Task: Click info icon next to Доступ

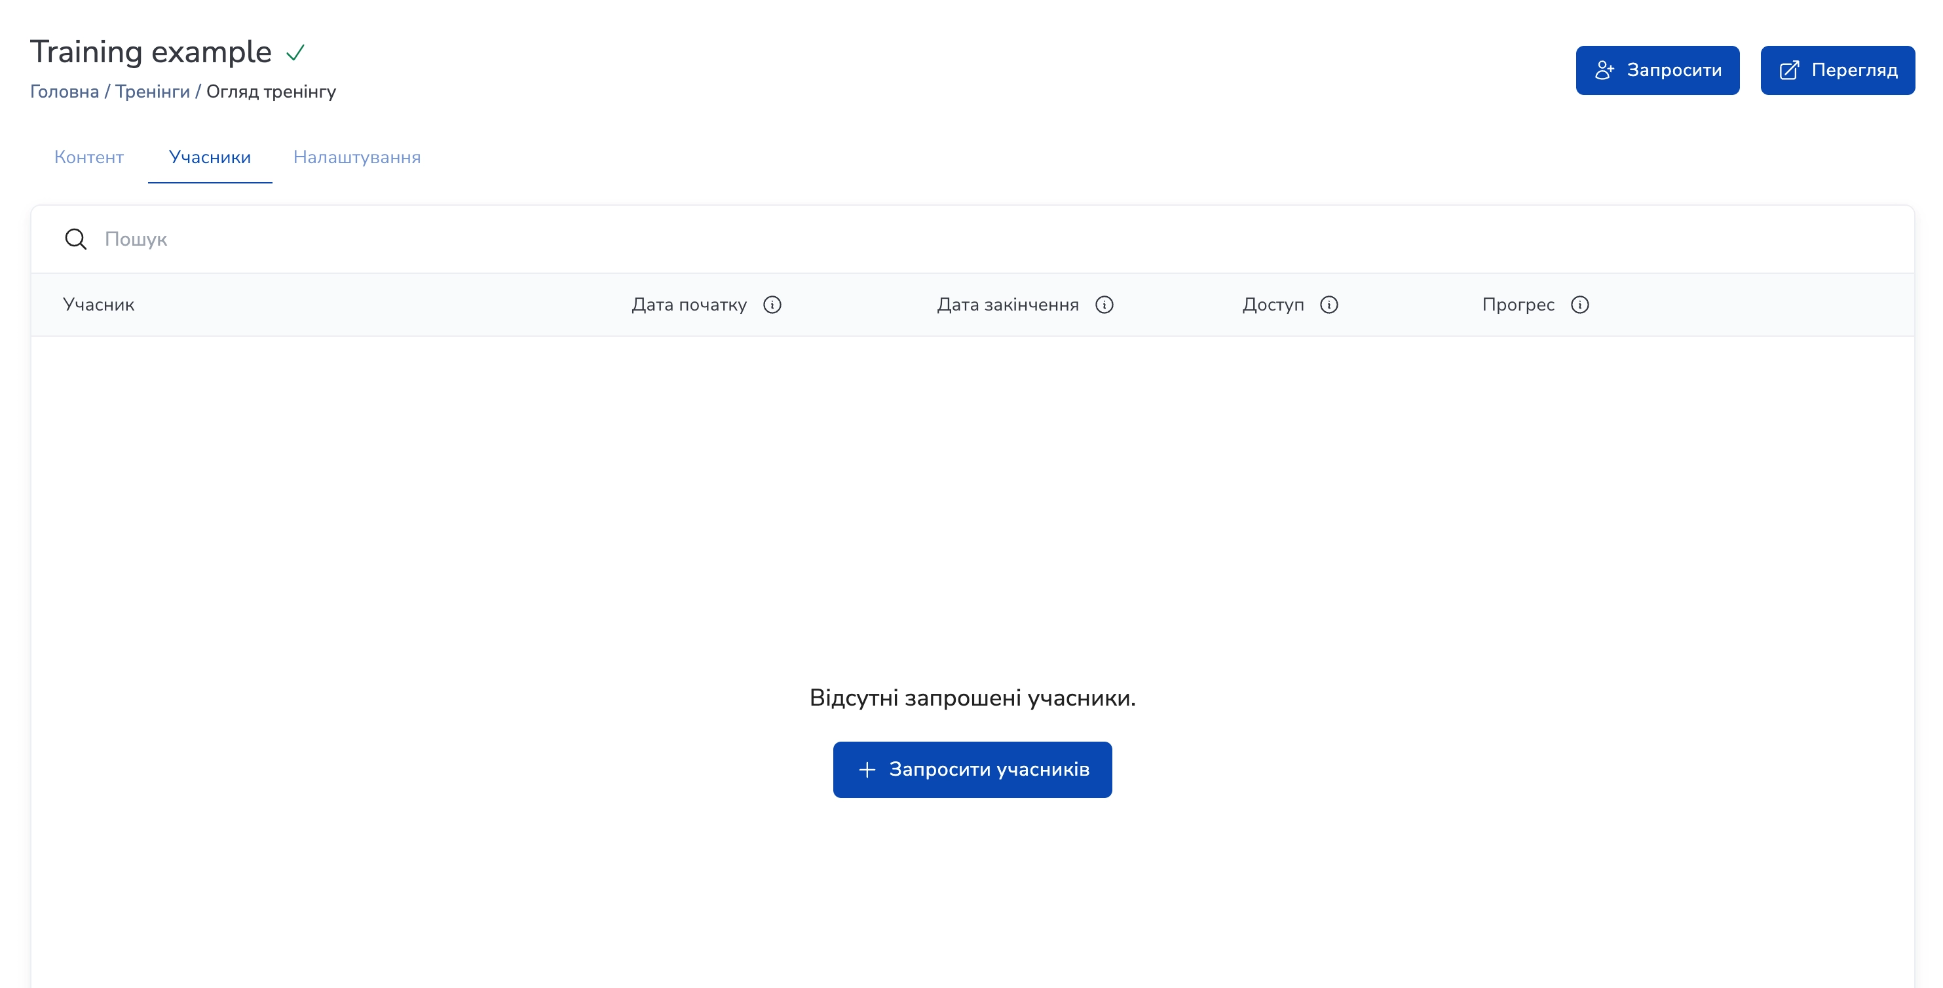Action: pyautogui.click(x=1329, y=305)
